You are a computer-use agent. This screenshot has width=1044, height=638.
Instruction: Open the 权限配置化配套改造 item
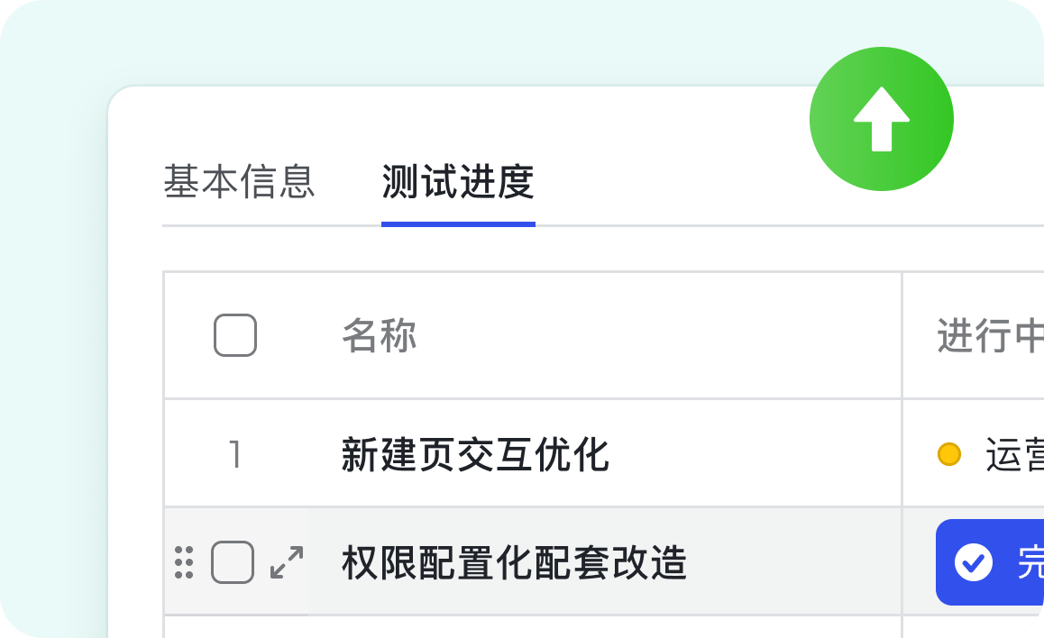point(514,563)
